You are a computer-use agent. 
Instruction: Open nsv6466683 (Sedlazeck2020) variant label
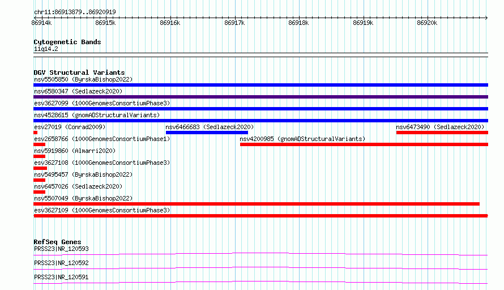point(210,127)
